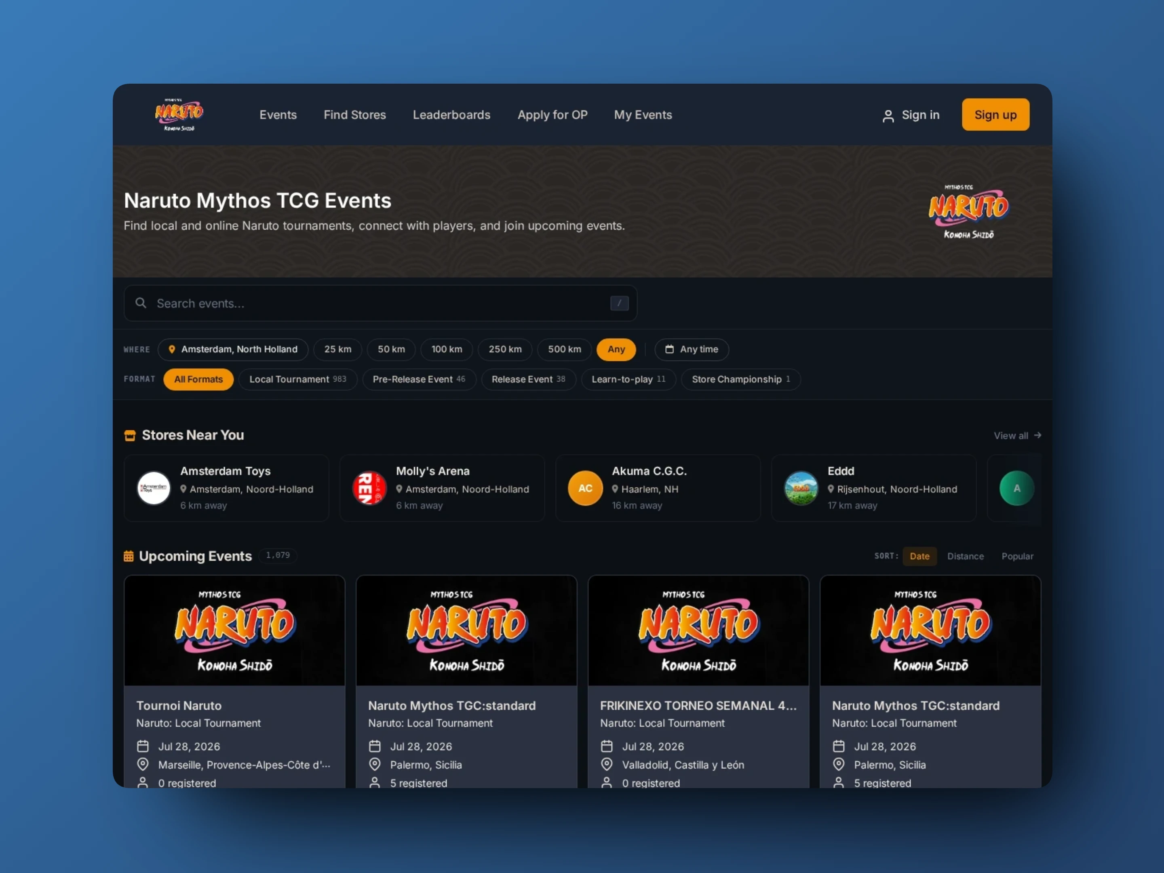This screenshot has width=1164, height=873.
Task: Click the Naruto logo in the navbar
Action: [x=179, y=114]
